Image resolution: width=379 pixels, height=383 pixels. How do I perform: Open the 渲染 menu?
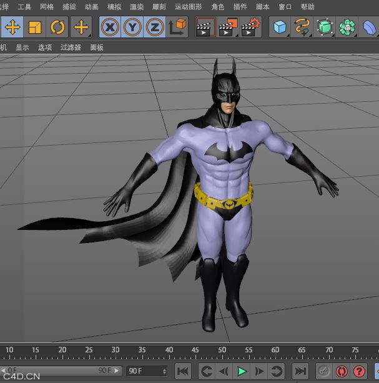pos(137,7)
